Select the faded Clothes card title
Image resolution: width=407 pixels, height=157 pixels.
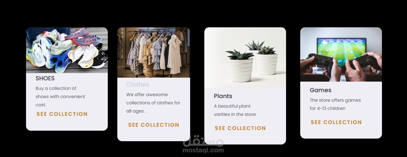[x=138, y=85]
